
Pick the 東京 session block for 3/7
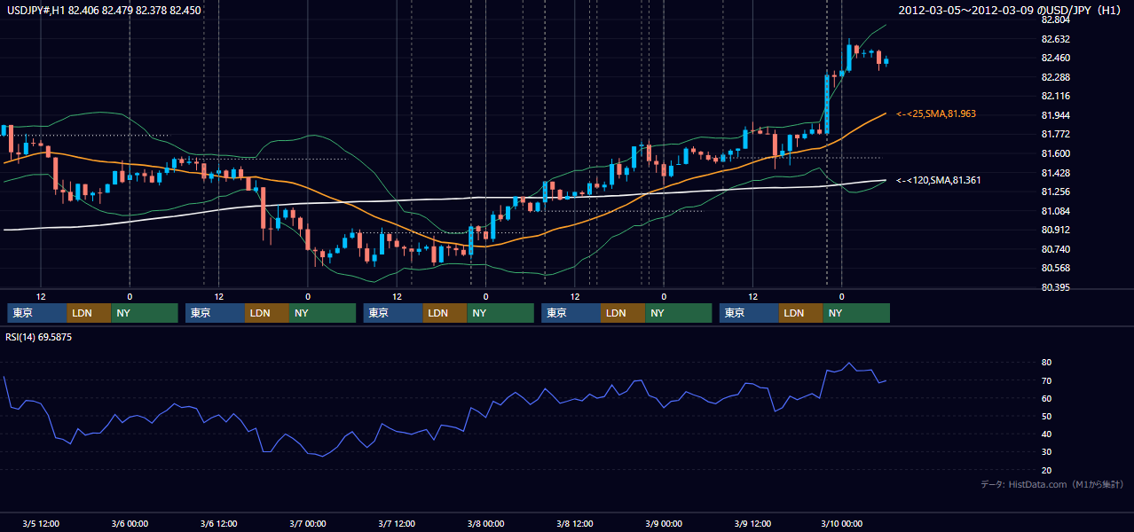tap(393, 313)
